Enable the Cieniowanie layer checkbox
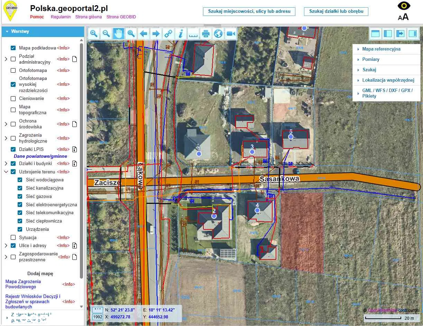Screen dimensions: 423x326 [x=13, y=99]
